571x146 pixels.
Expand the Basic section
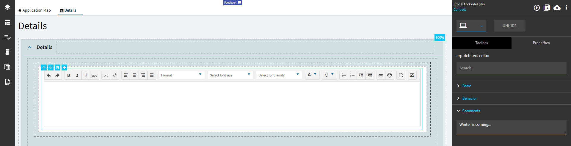(512, 86)
